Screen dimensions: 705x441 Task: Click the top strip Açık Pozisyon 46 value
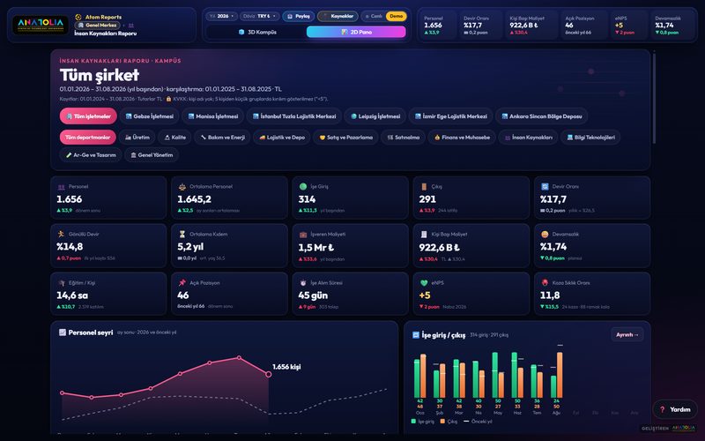click(x=569, y=26)
